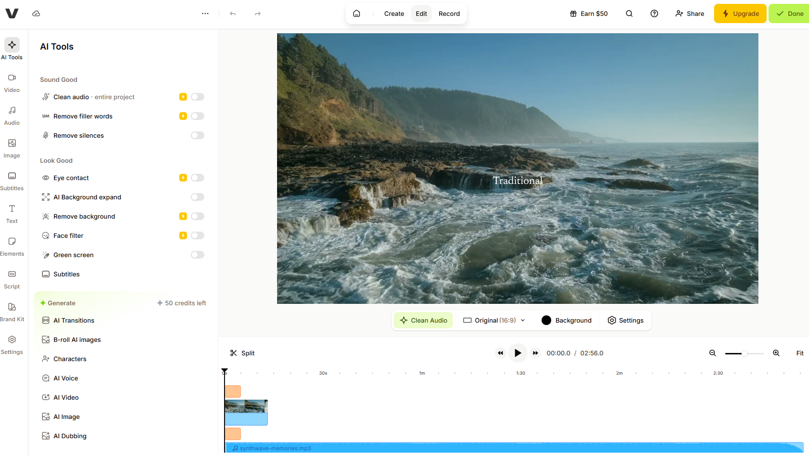The height and width of the screenshot is (456, 809).
Task: Click the redo arrow in top bar
Action: (258, 13)
